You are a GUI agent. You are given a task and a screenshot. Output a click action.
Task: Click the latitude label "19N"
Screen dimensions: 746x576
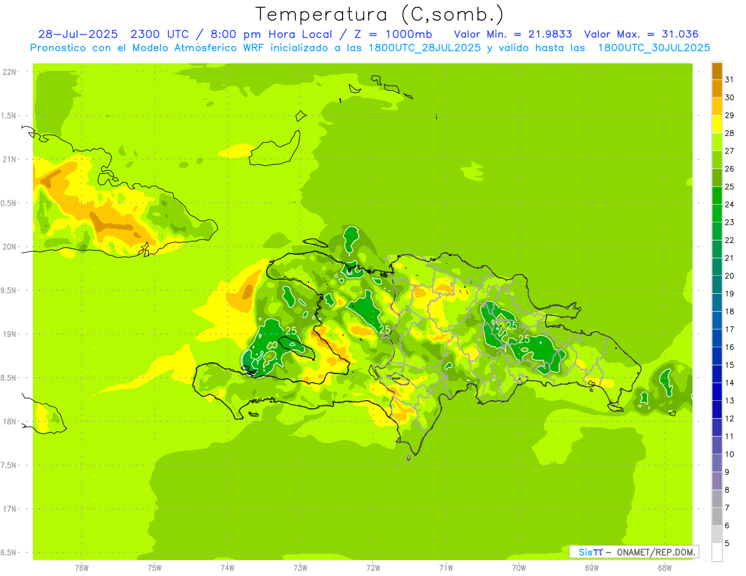[x=9, y=334]
